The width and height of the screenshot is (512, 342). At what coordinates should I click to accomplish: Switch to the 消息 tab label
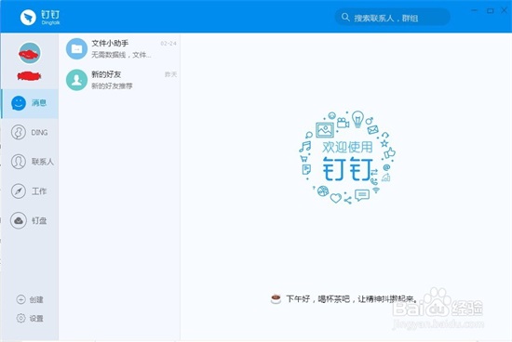[x=39, y=103]
